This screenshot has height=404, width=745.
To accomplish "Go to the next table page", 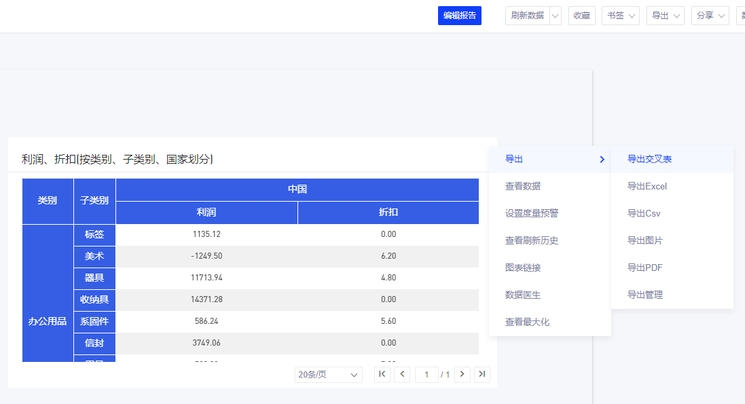I will (462, 374).
